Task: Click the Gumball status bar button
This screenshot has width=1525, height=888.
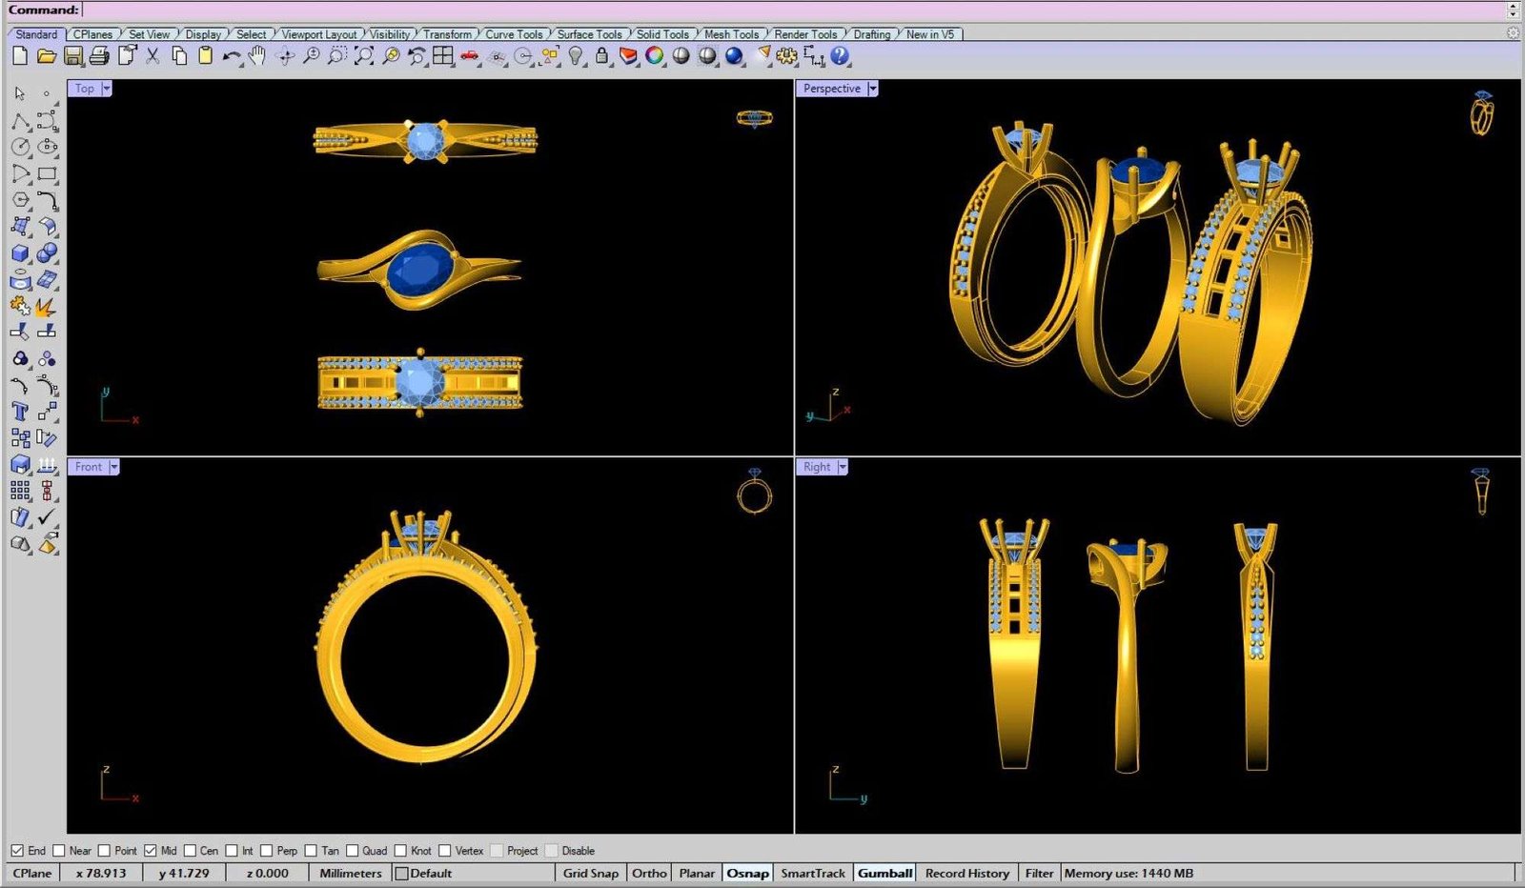Action: (x=884, y=873)
